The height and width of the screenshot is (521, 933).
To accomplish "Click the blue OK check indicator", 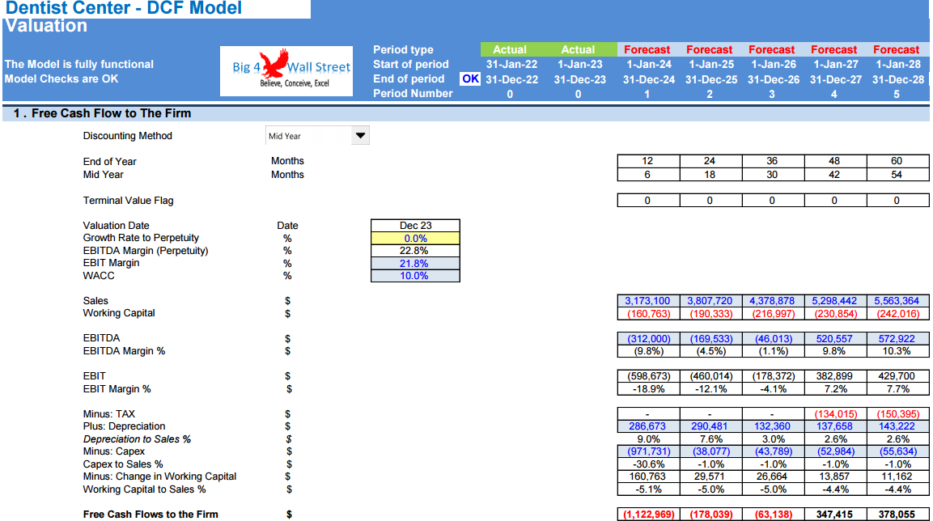I will tap(470, 79).
